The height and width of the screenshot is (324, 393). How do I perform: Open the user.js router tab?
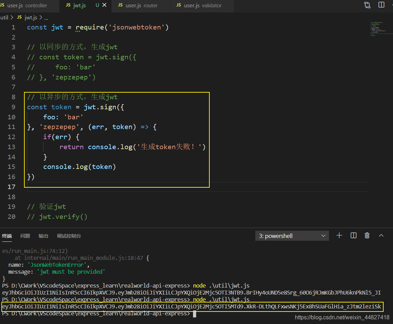141,6
